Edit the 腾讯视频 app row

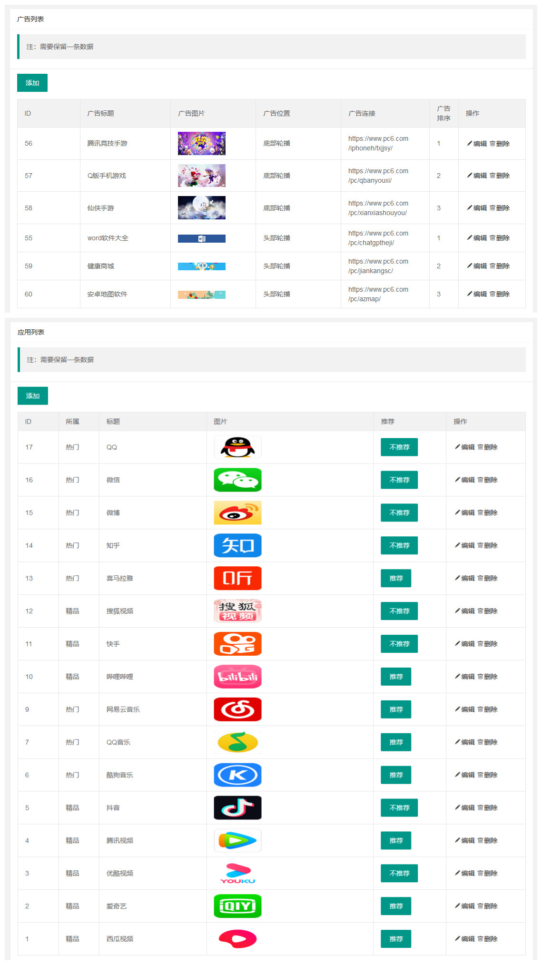point(465,841)
